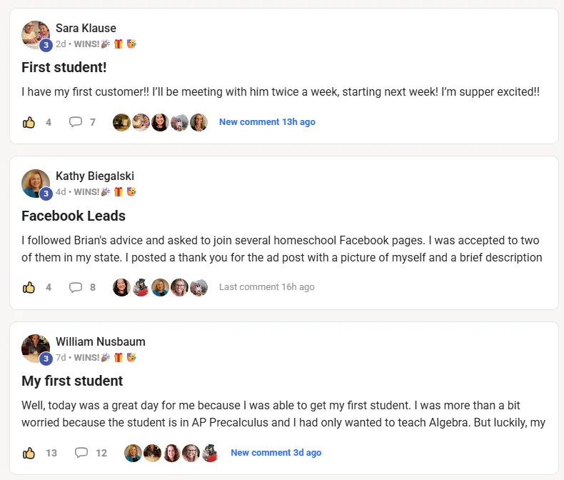Image resolution: width=564 pixels, height=480 pixels.
Task: Open comments on Facebook Leads post
Action: (x=76, y=287)
